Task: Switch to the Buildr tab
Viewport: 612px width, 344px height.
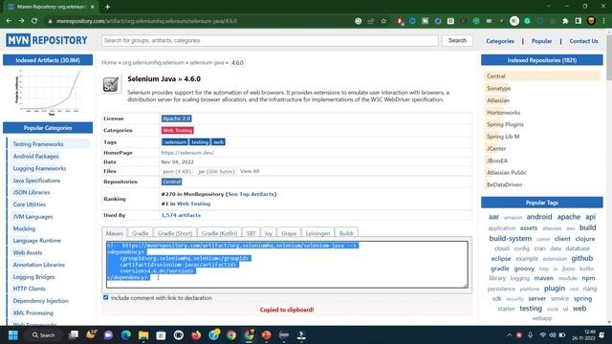Action: 346,233
